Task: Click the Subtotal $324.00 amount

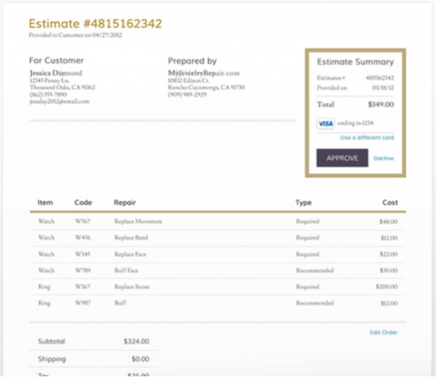Action: coord(136,341)
